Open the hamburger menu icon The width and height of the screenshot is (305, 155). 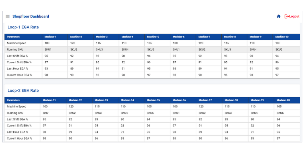pyautogui.click(x=7, y=16)
